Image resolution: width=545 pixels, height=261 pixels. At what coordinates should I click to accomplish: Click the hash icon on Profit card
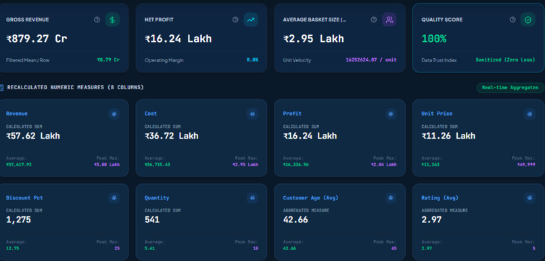coord(391,114)
